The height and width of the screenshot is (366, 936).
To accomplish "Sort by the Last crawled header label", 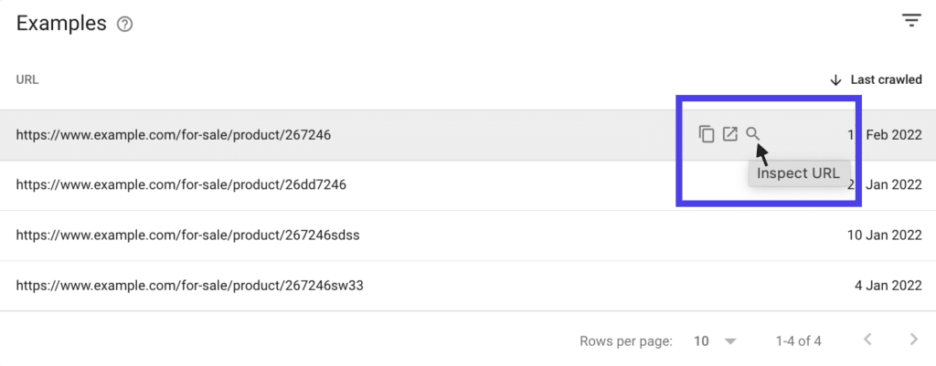I will pos(886,80).
